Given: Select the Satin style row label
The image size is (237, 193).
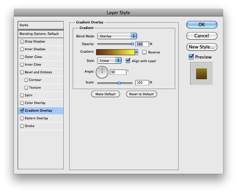Looking at the screenshot, I should click(x=28, y=95).
